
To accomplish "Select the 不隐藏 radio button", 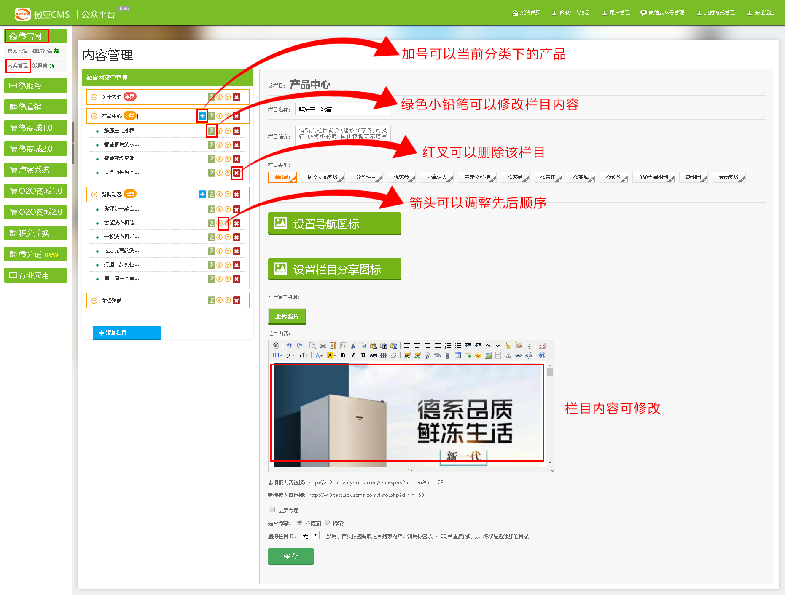I will (299, 522).
